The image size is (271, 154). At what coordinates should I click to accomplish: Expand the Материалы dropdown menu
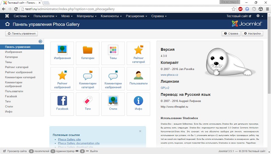point(87,16)
